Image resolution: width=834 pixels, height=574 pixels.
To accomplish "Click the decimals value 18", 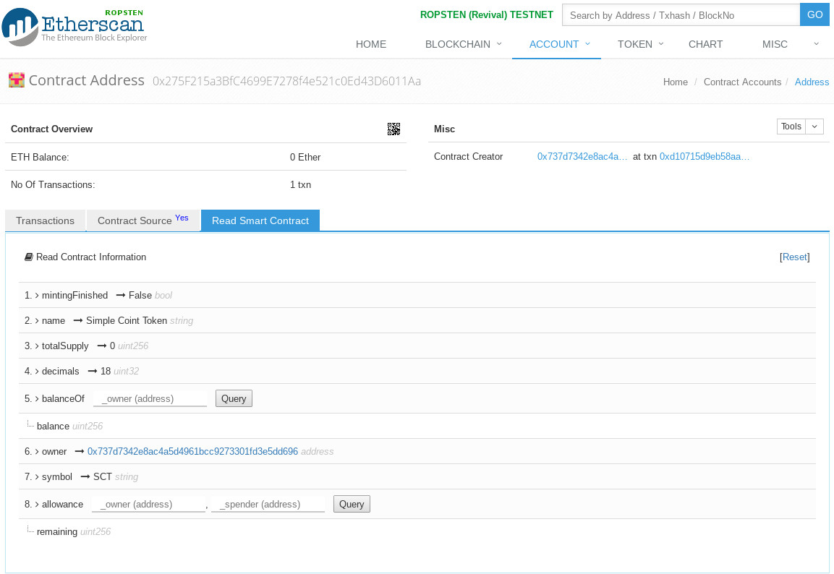I will point(106,372).
